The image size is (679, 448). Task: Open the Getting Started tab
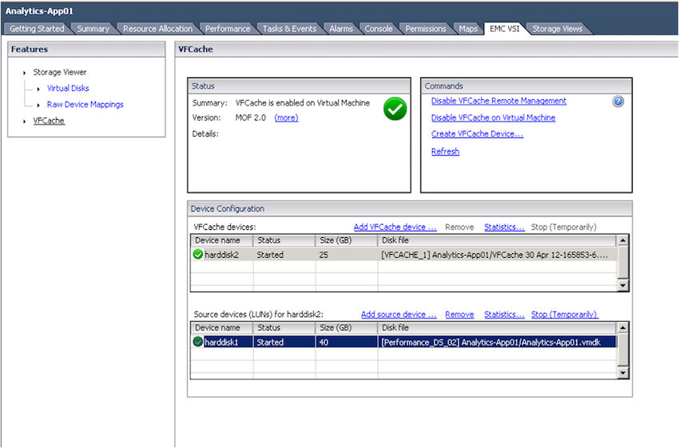tap(37, 29)
